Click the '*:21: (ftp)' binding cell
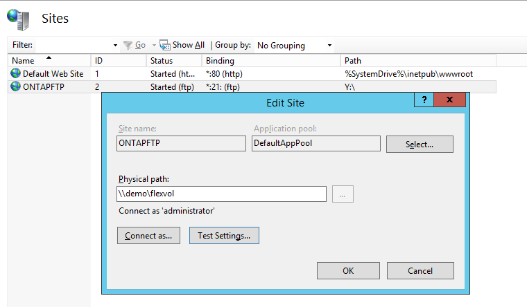527x307 pixels. tap(223, 87)
